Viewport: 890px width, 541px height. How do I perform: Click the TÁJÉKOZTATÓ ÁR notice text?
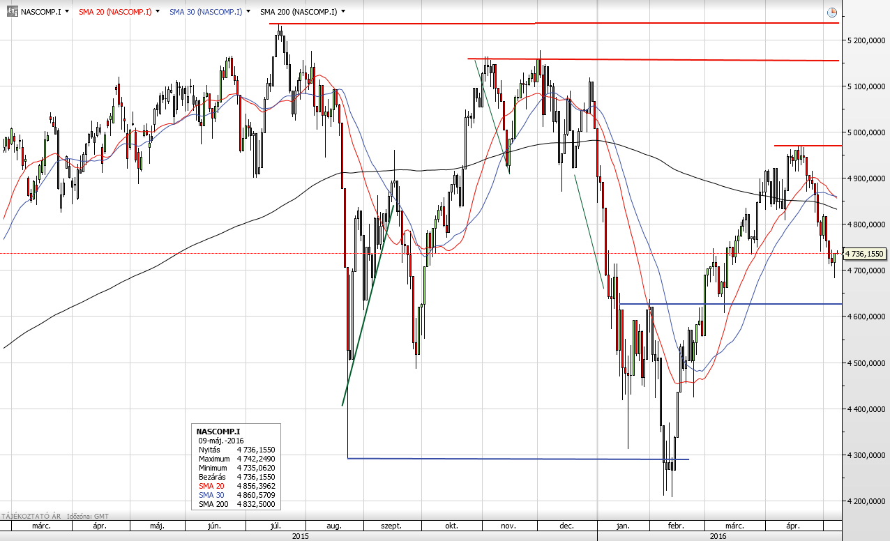coord(30,517)
